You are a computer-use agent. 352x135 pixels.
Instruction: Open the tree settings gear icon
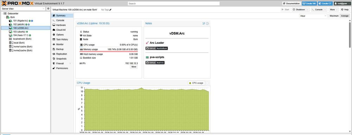48,8
